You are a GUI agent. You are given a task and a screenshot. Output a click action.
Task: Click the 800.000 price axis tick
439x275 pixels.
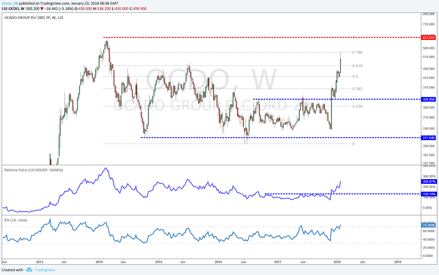[429, 14]
